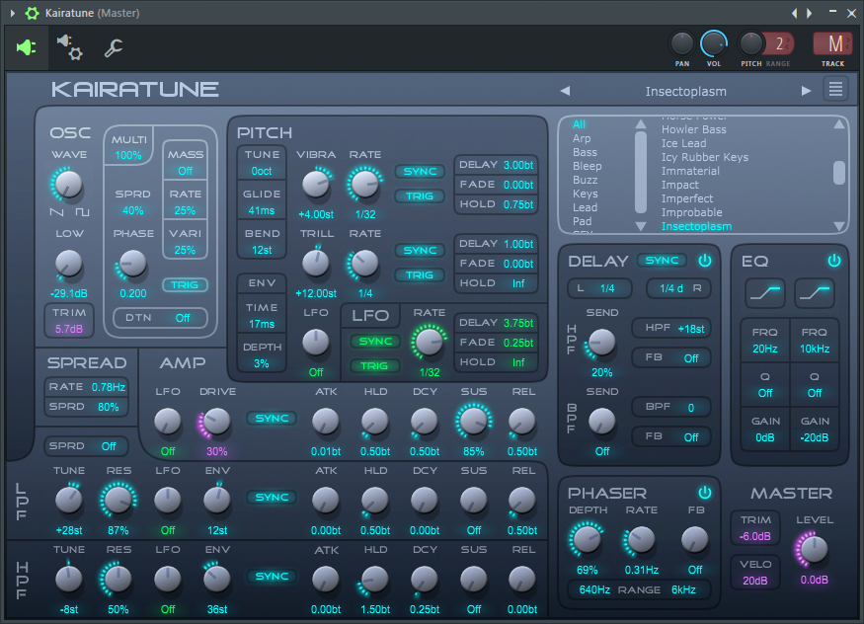This screenshot has width=864, height=624.
Task: Open the Delay right time 1/4 d selector
Action: pos(679,288)
